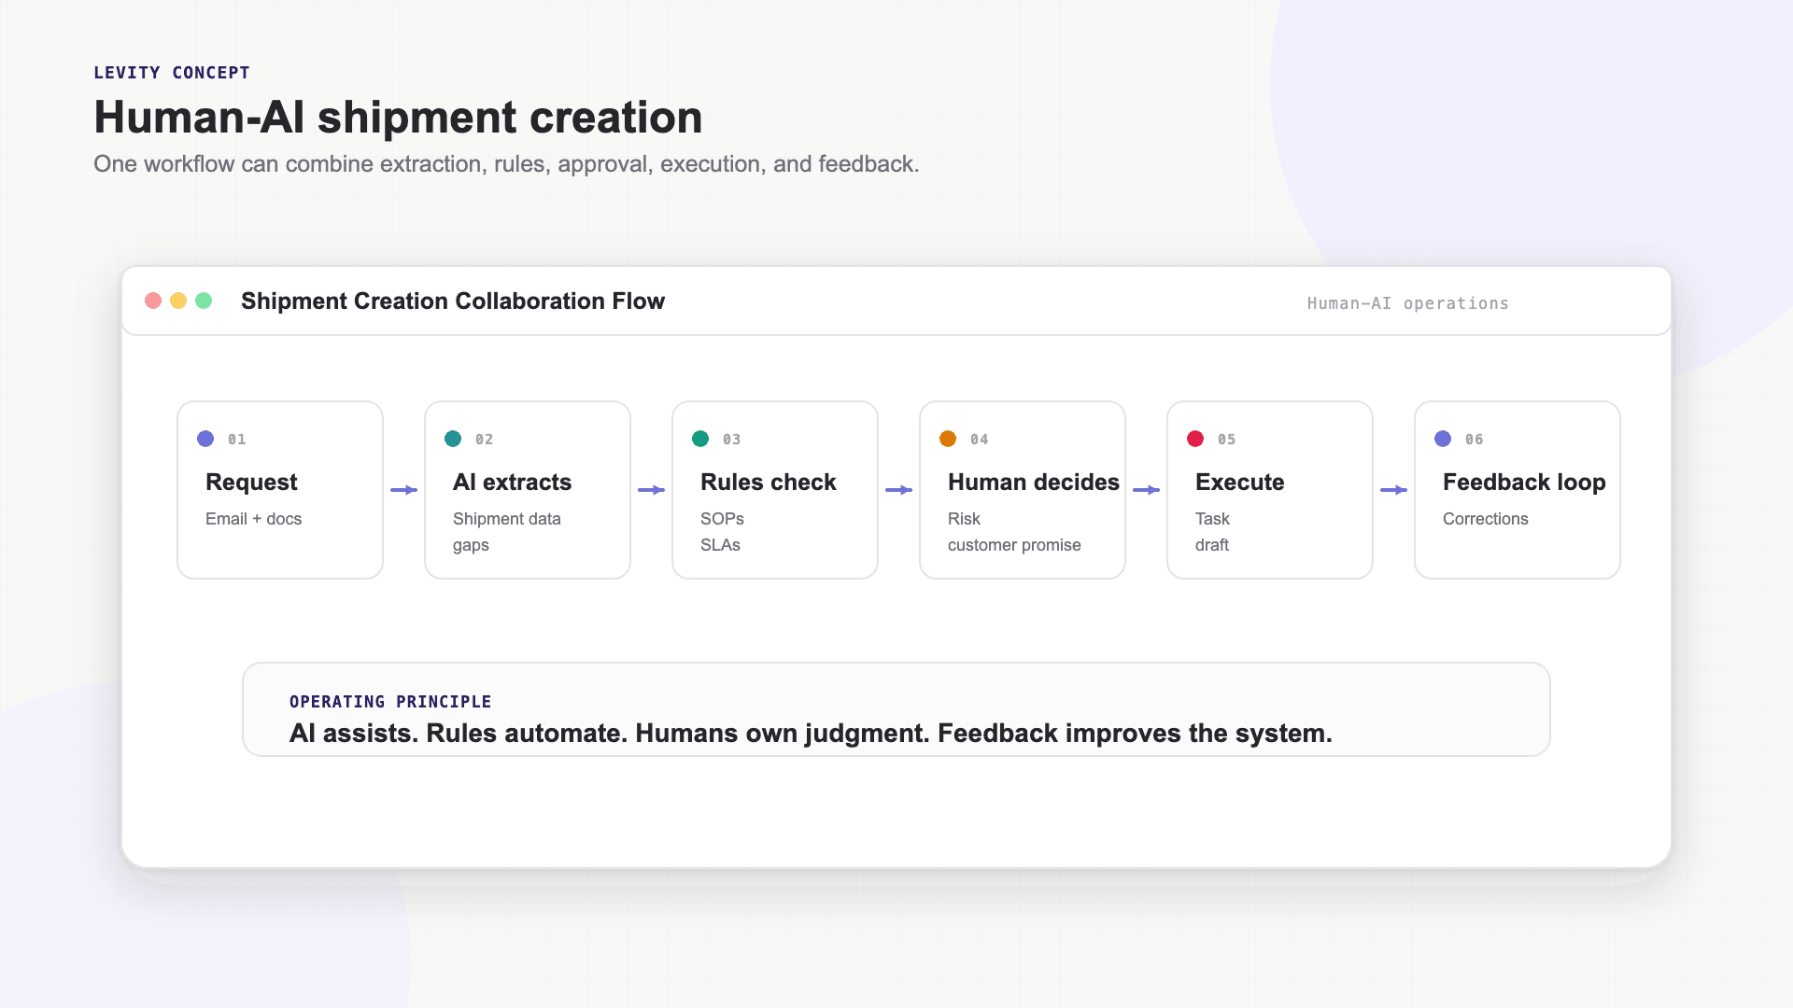The image size is (1793, 1008).
Task: Click the orange dot on step 04
Action: click(x=948, y=439)
